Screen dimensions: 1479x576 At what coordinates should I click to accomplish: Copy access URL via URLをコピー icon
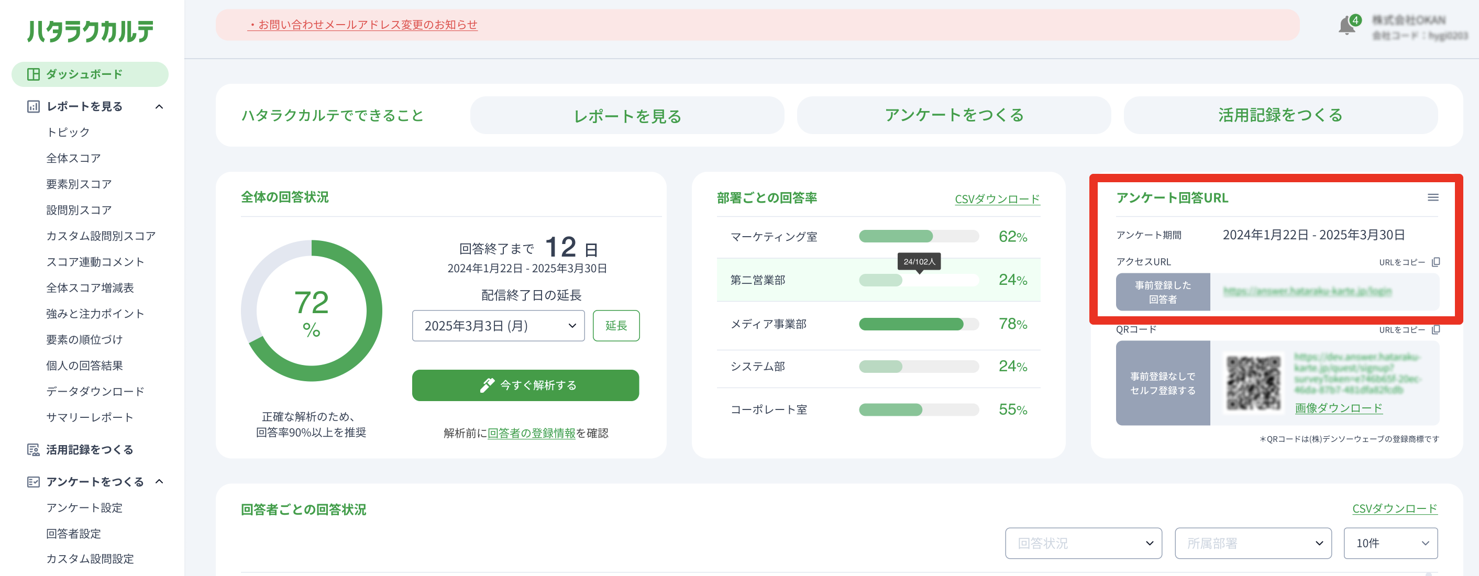1436,262
